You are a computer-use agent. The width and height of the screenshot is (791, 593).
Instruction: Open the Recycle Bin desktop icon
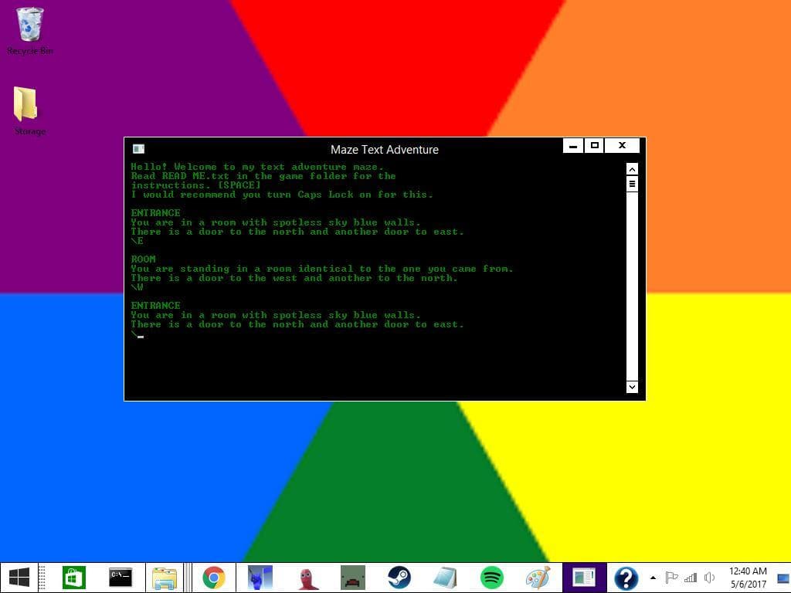pyautogui.click(x=30, y=30)
